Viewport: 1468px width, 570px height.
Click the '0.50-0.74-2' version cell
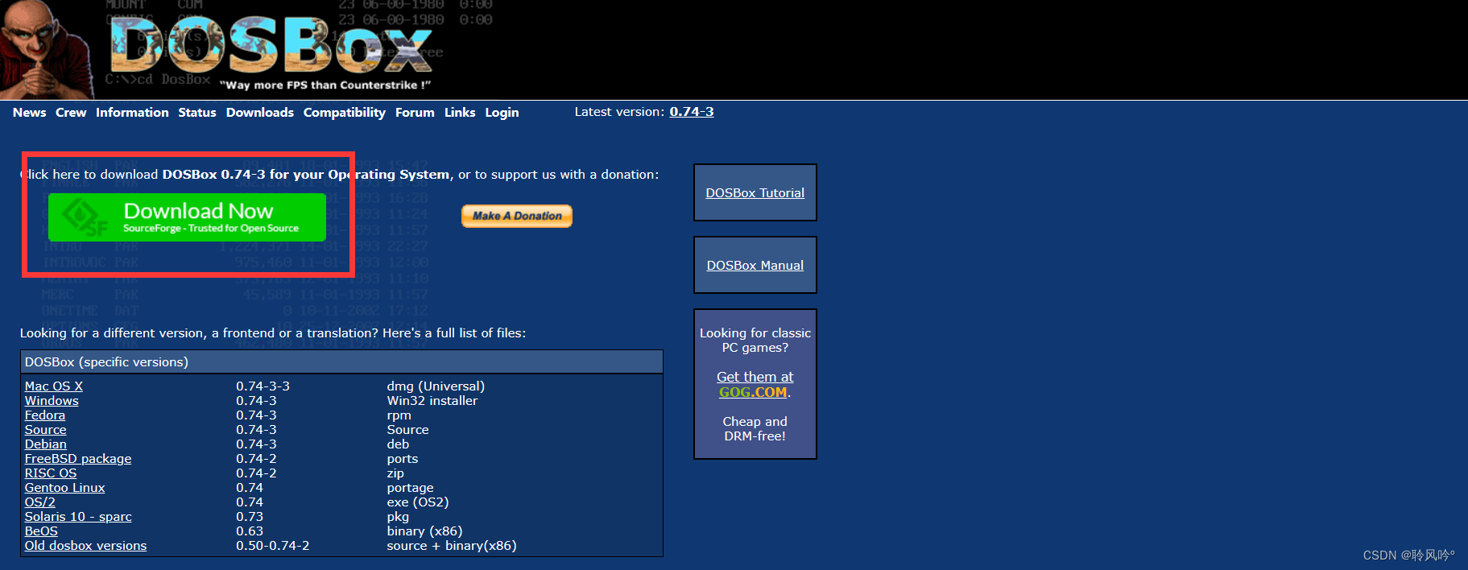(x=272, y=546)
